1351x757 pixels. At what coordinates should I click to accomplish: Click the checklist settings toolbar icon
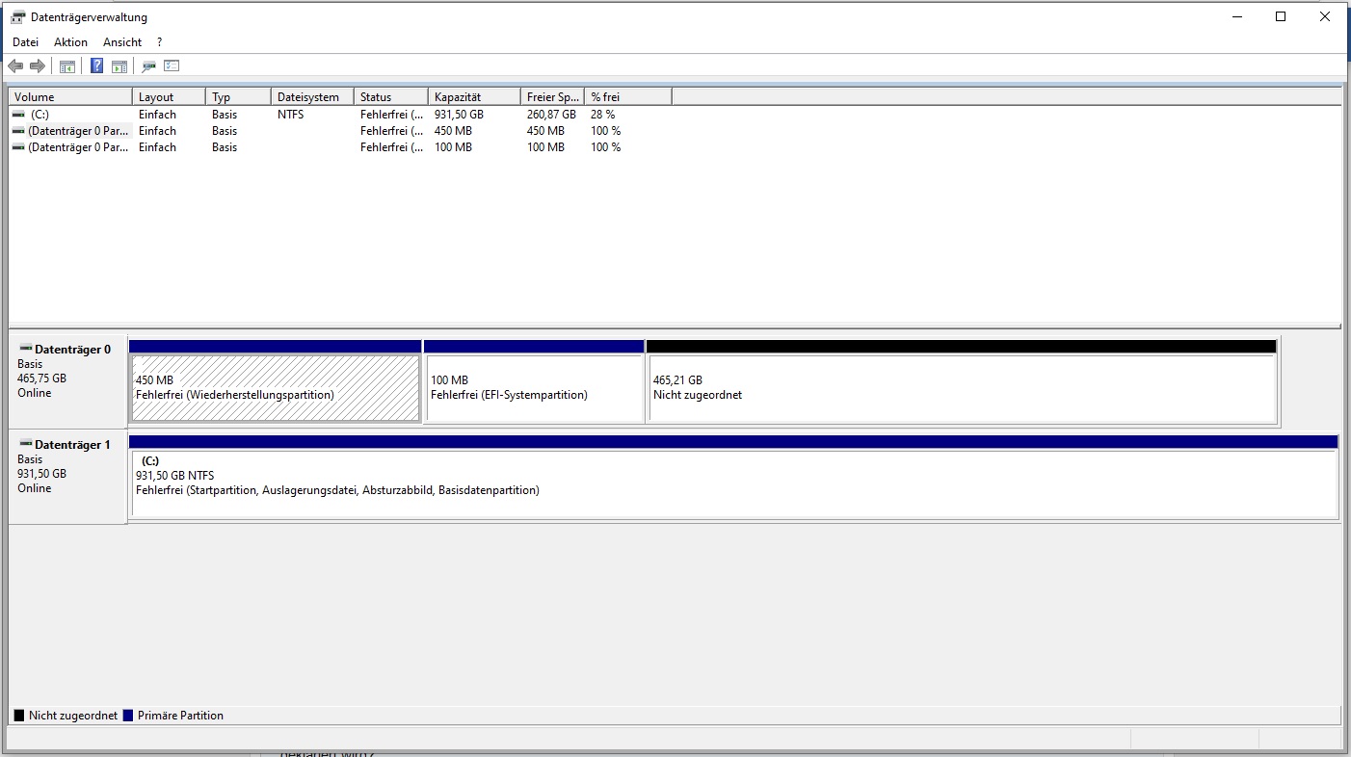(x=172, y=66)
